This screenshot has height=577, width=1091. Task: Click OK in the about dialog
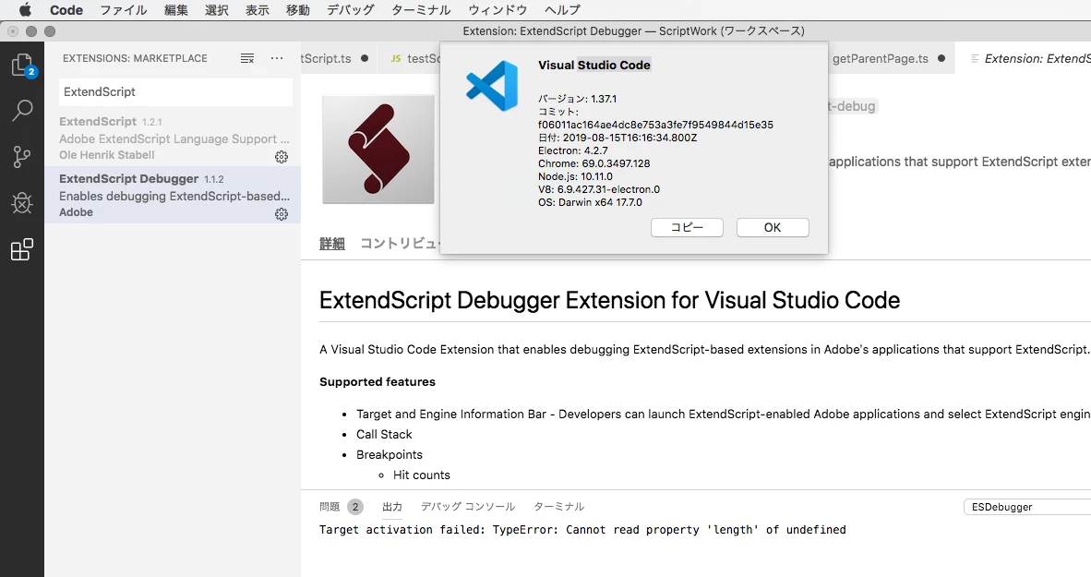773,228
